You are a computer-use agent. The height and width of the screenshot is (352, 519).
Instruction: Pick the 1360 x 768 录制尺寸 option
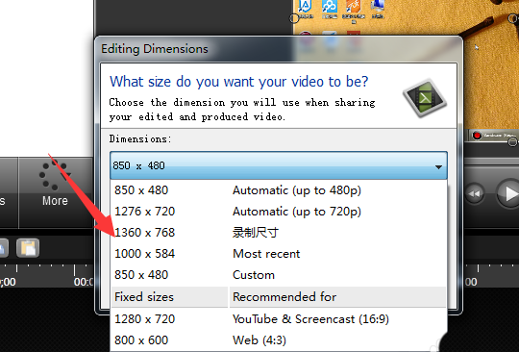coord(279,233)
